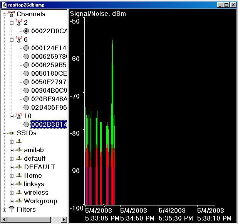The height and width of the screenshot is (224, 238).
Task: Click the gray circle icon beside 000124F14
Action: 26,48
